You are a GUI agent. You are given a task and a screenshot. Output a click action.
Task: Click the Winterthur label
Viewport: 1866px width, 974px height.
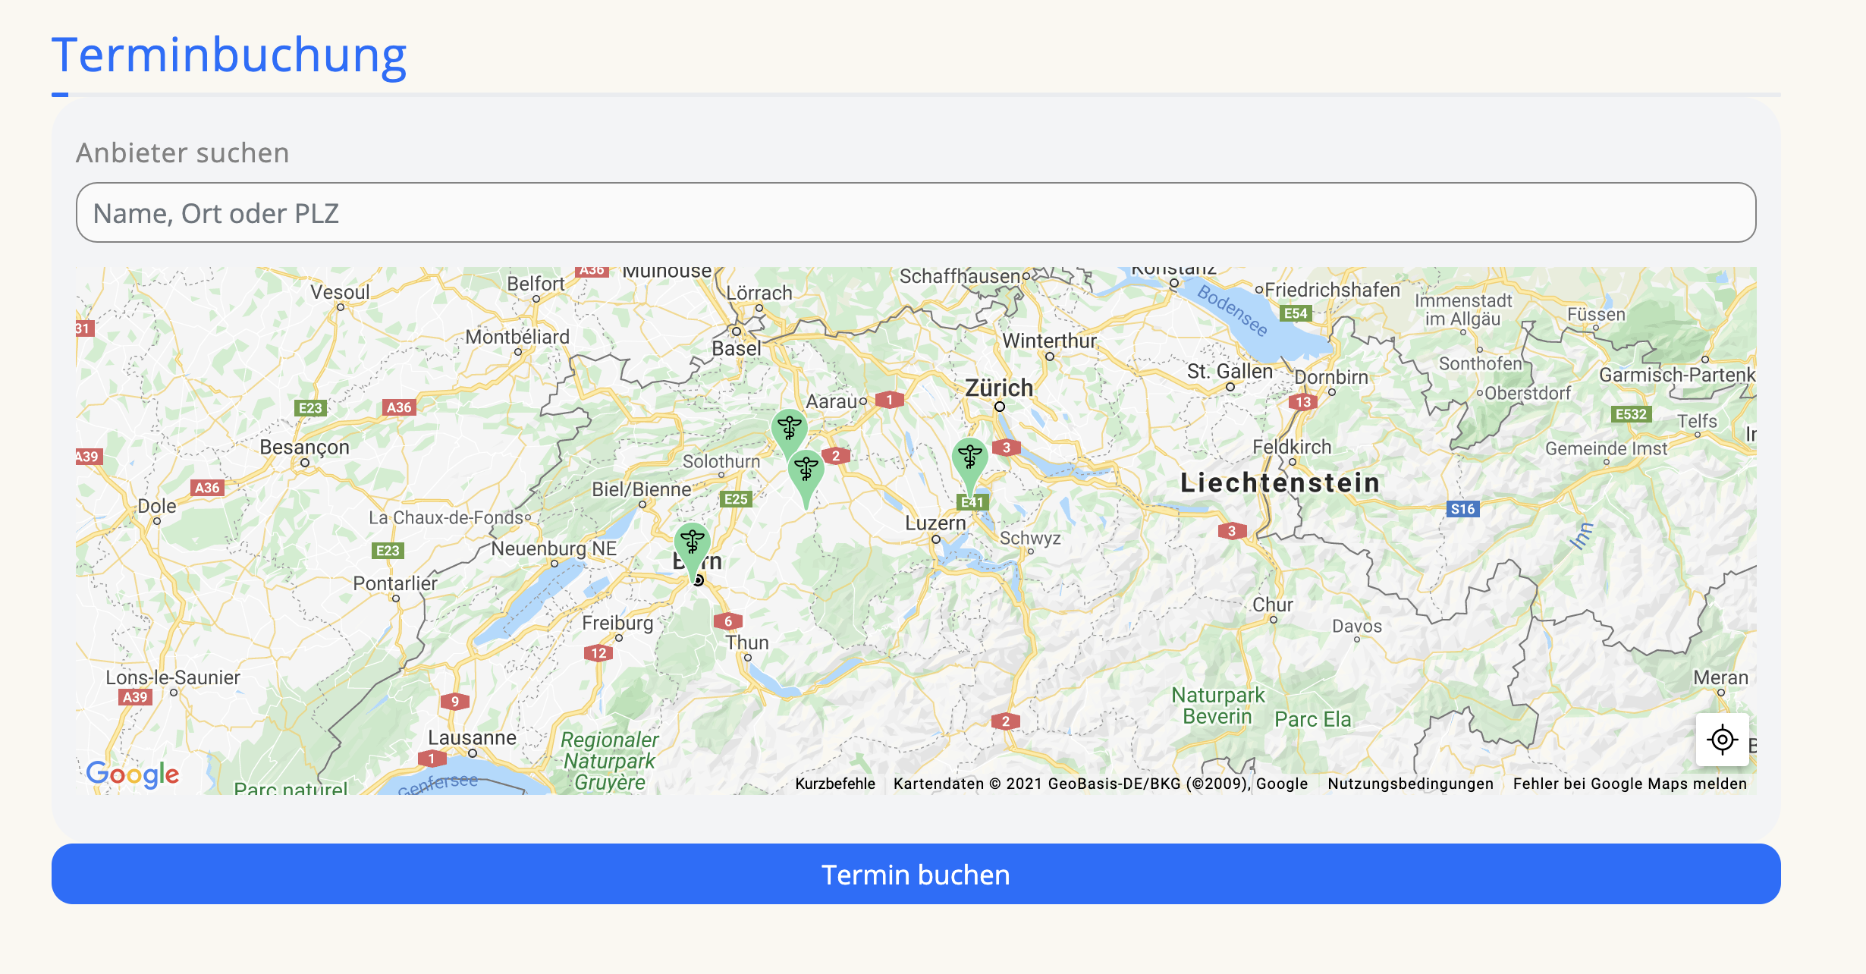(1050, 341)
